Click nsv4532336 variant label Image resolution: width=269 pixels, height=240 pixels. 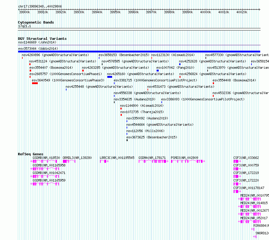pos(241,93)
